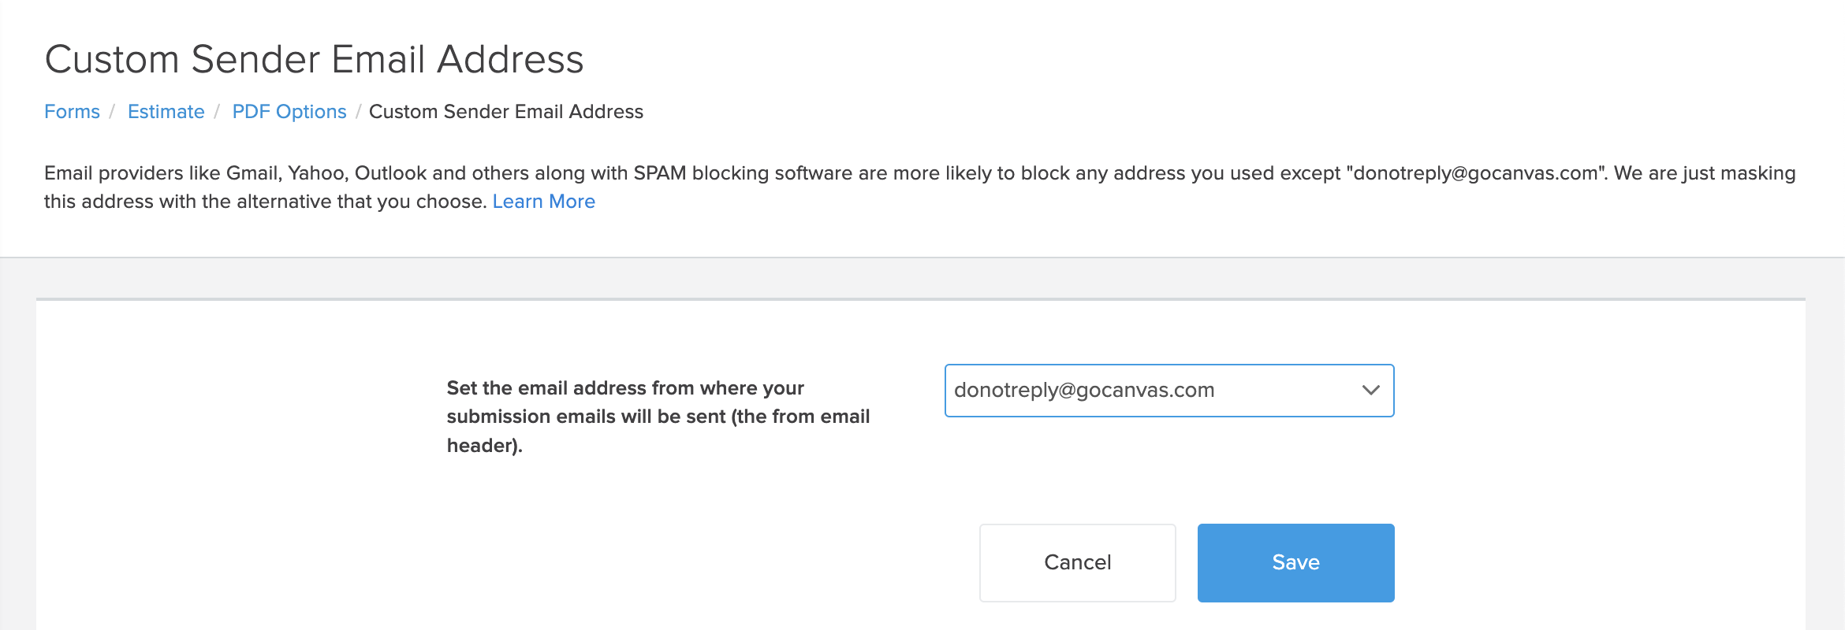Click empty area of the white form panel
1845x630 pixels.
237,472
